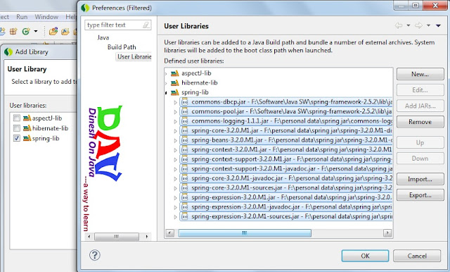Click the preferences tree scroll-left arrow
Screen dimensions: 450x272
pos(89,237)
